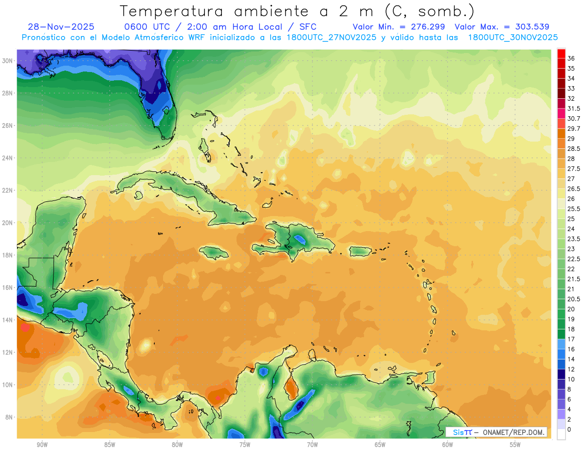This screenshot has height=451, width=584.
Task: Click legend label '32'
Action: pos(571,98)
